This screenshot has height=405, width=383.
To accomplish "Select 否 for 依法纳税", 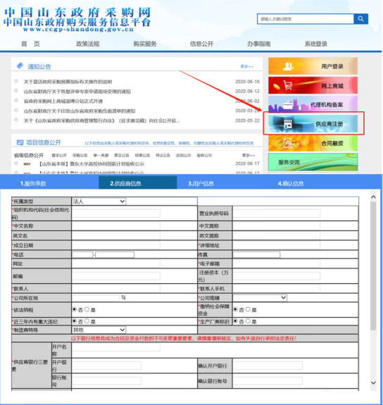I will (x=75, y=309).
